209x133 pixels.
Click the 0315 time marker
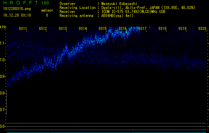click(103, 29)
